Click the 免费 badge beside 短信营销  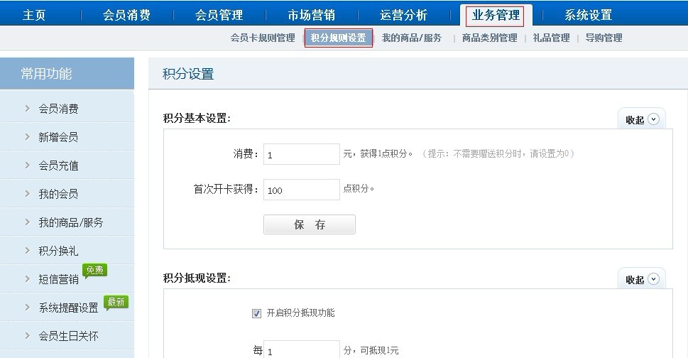click(x=95, y=271)
